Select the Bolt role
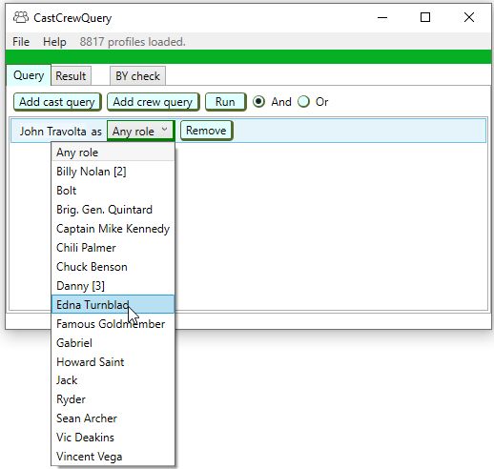This screenshot has height=469, width=494. click(113, 191)
